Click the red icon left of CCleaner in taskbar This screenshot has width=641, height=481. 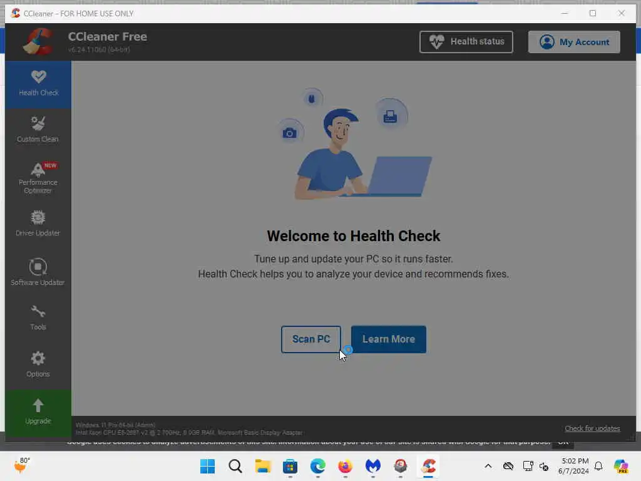click(x=401, y=466)
